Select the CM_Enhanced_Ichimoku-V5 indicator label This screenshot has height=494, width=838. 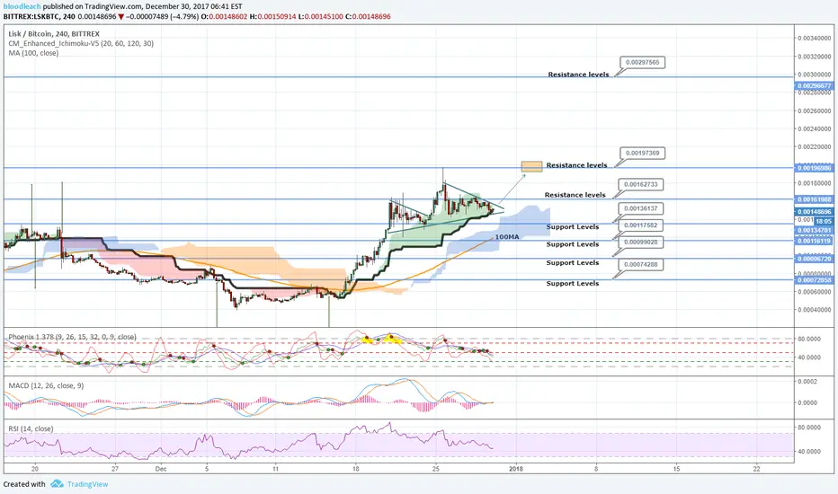click(81, 43)
